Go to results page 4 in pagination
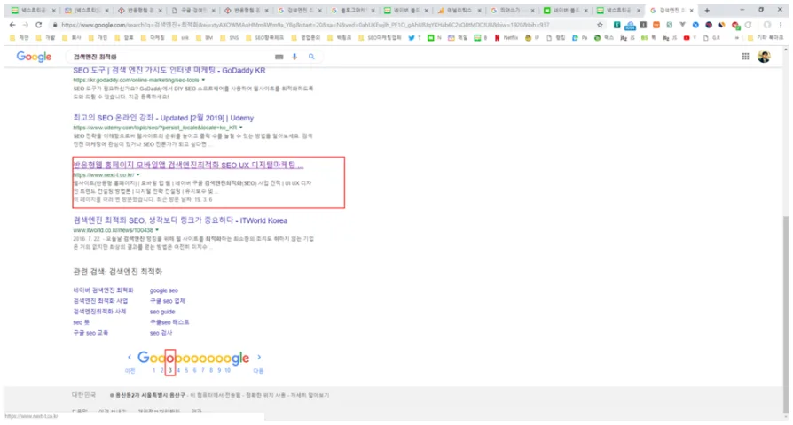The height and width of the screenshot is (425, 793). point(178,371)
